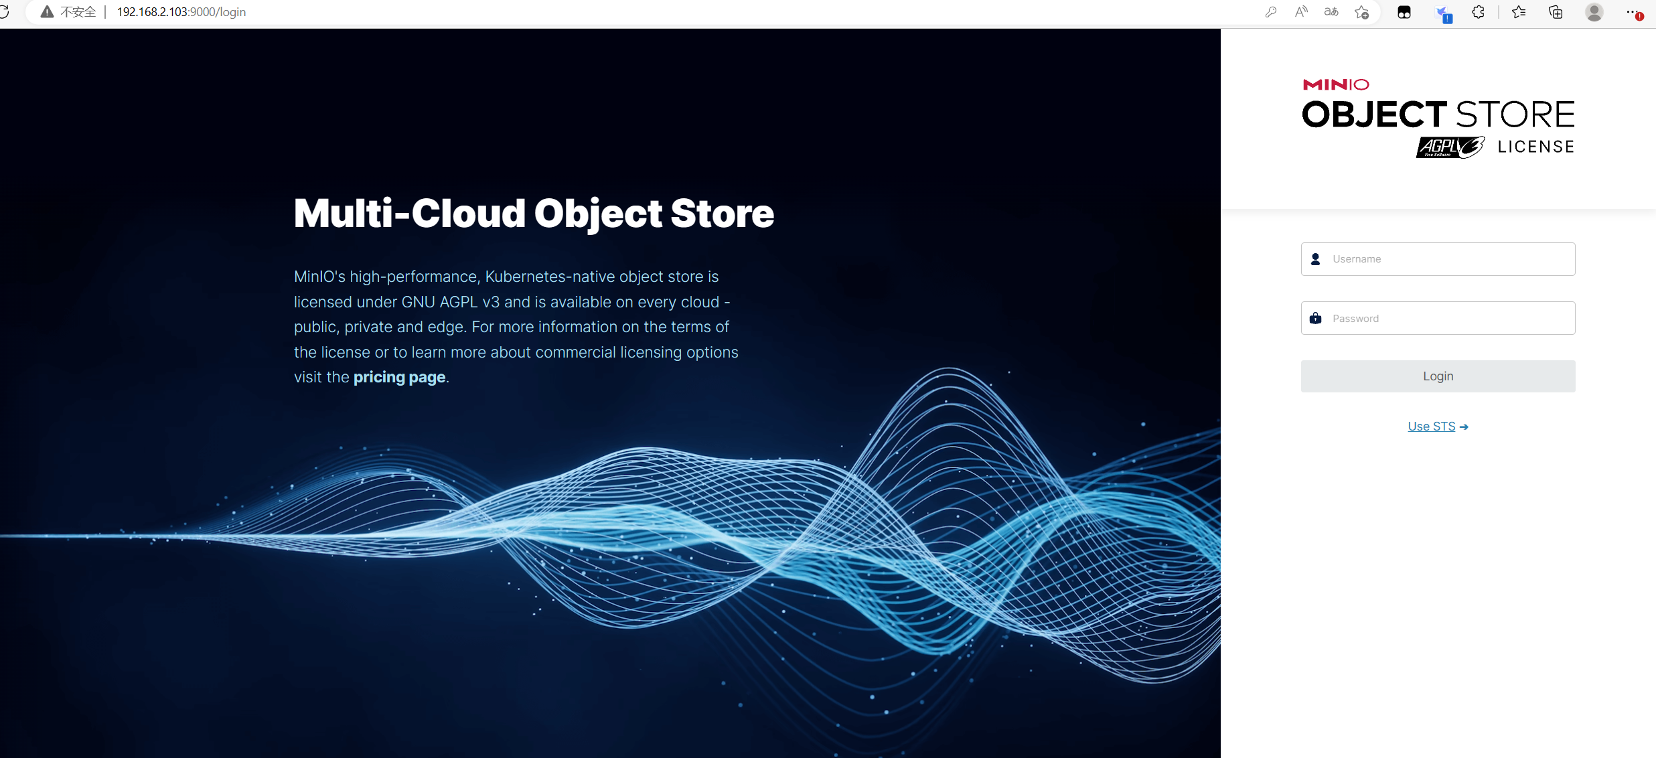
Task: Open the pricing page link
Action: click(x=399, y=377)
